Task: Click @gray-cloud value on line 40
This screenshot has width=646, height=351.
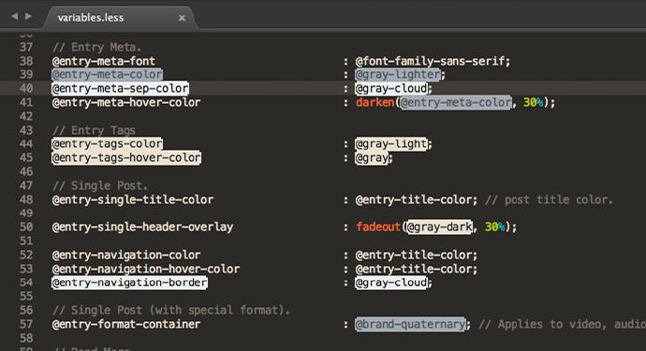Action: click(x=391, y=88)
